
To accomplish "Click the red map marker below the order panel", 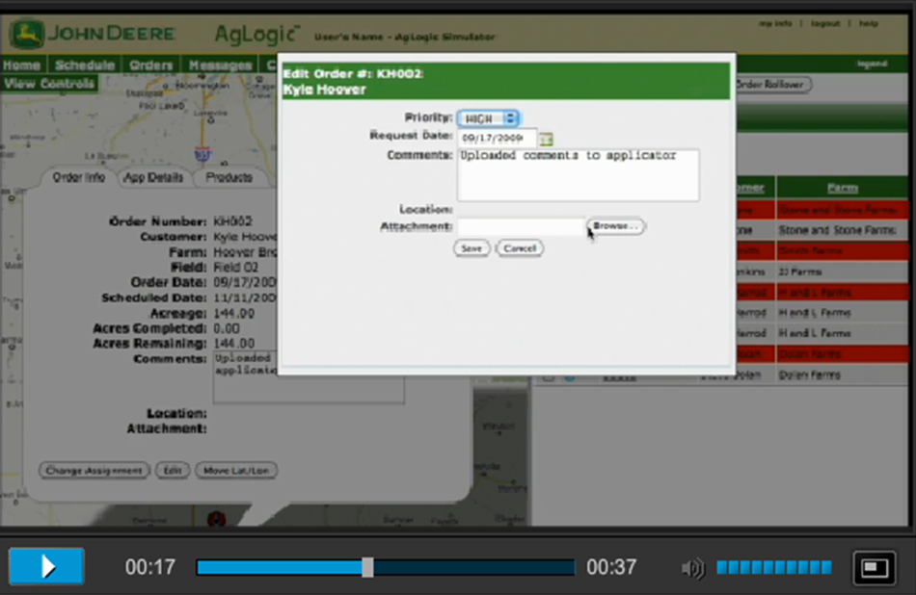I will tap(216, 519).
